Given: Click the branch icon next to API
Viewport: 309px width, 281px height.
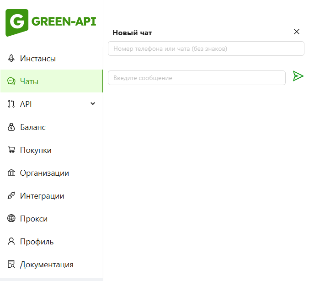Looking at the screenshot, I should [x=11, y=104].
